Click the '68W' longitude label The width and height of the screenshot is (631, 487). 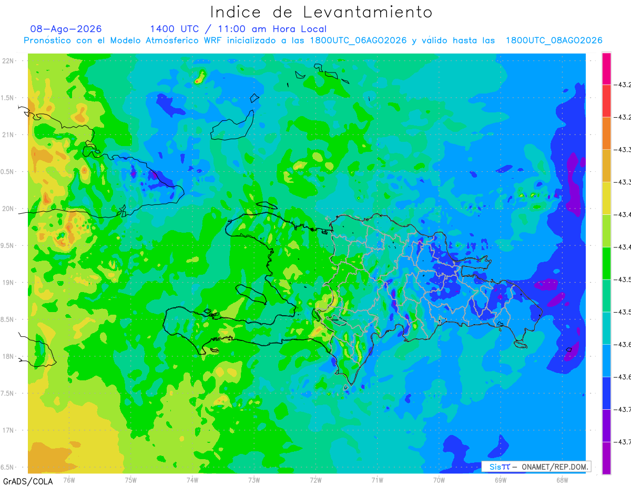pyautogui.click(x=562, y=480)
